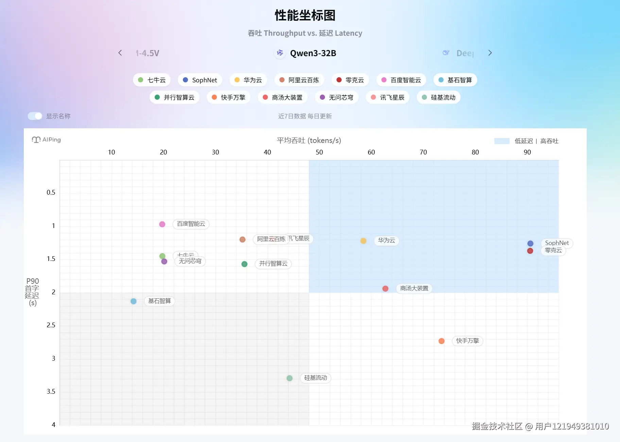Toggle 硅基流动 legend chip
This screenshot has width=620, height=442.
click(x=438, y=97)
